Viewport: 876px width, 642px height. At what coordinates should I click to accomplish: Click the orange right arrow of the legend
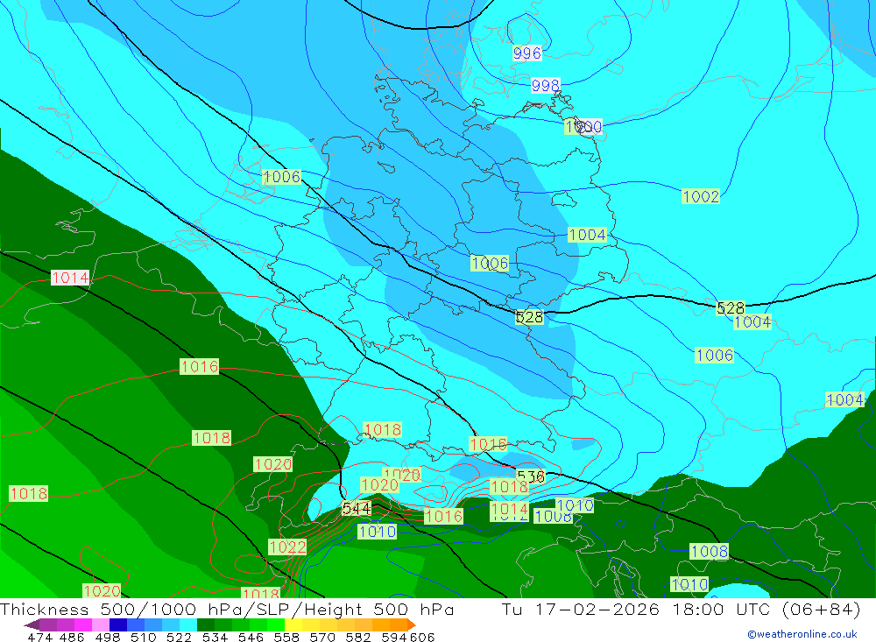[x=411, y=624]
